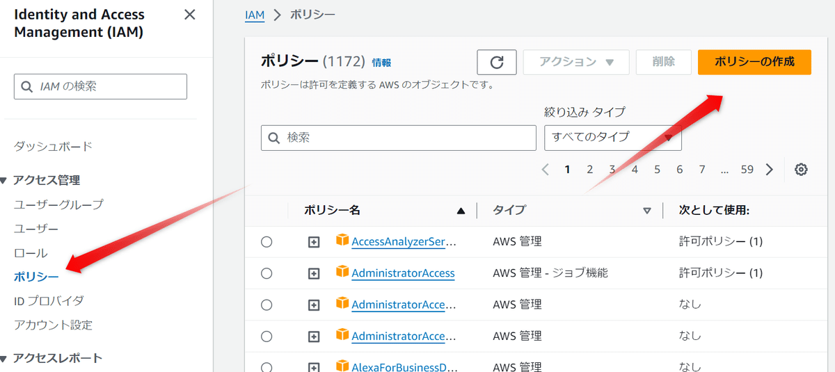Click the refresh policies icon button
The width and height of the screenshot is (835, 372).
click(496, 62)
